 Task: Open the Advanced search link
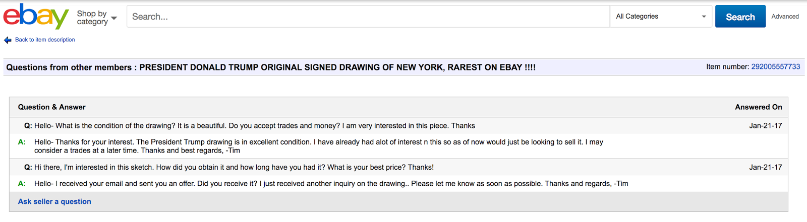(785, 17)
